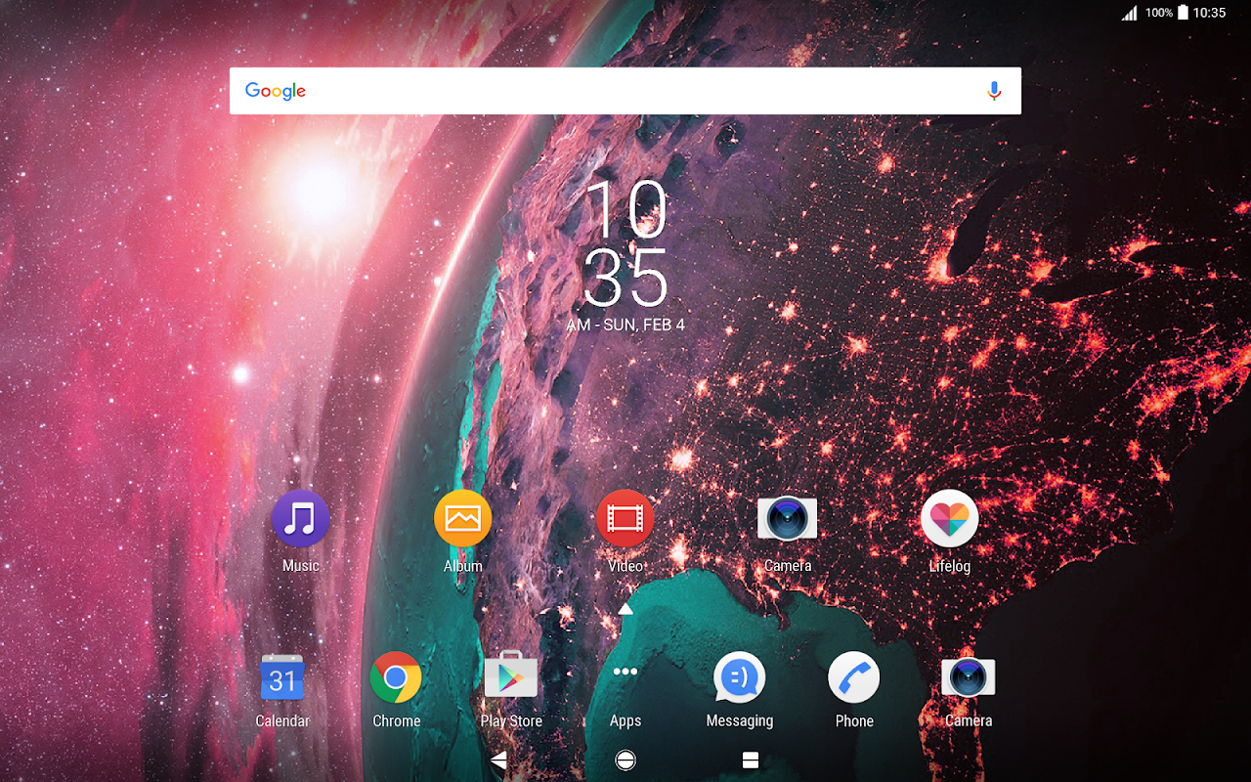The image size is (1251, 782).
Task: Tap the Home navigation button
Action: click(625, 760)
